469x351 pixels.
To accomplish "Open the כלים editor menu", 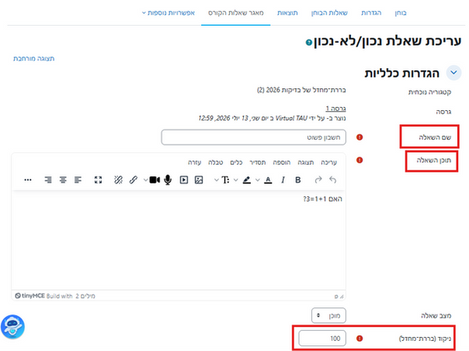I will pyautogui.click(x=236, y=162).
